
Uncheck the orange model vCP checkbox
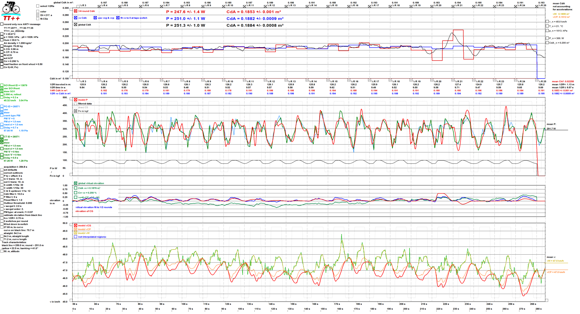[75, 229]
